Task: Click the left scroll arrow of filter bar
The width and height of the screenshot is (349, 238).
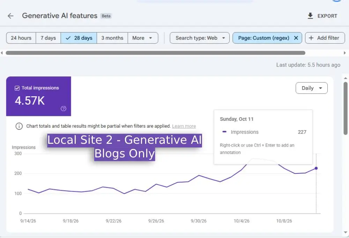Action: pyautogui.click(x=2, y=53)
